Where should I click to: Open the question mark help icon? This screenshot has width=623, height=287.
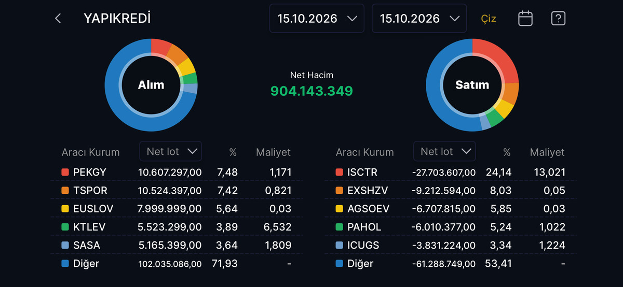(558, 19)
